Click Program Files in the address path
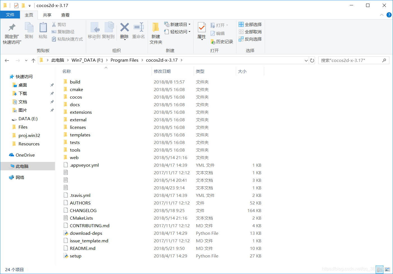The width and height of the screenshot is (393, 274). 124,60
